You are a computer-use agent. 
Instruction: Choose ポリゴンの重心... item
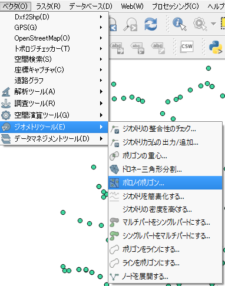pos(166,156)
